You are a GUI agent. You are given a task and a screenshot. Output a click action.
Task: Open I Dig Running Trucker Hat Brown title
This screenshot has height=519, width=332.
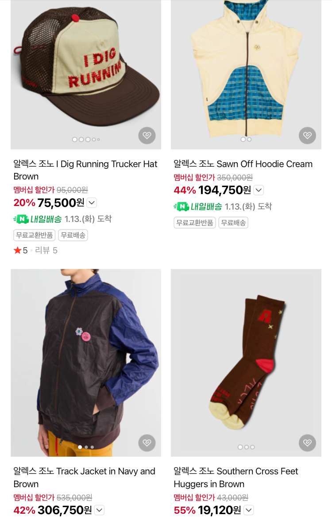click(85, 170)
